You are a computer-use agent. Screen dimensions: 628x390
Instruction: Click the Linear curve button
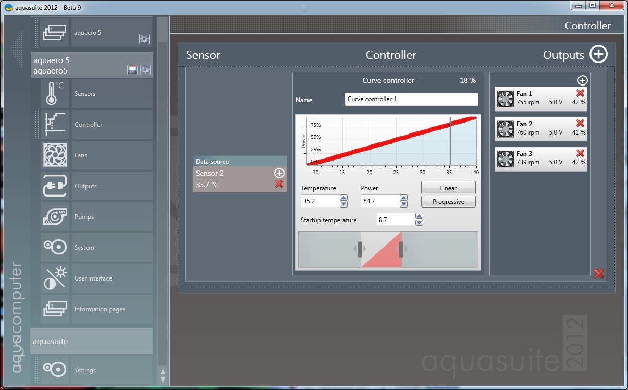(x=448, y=188)
